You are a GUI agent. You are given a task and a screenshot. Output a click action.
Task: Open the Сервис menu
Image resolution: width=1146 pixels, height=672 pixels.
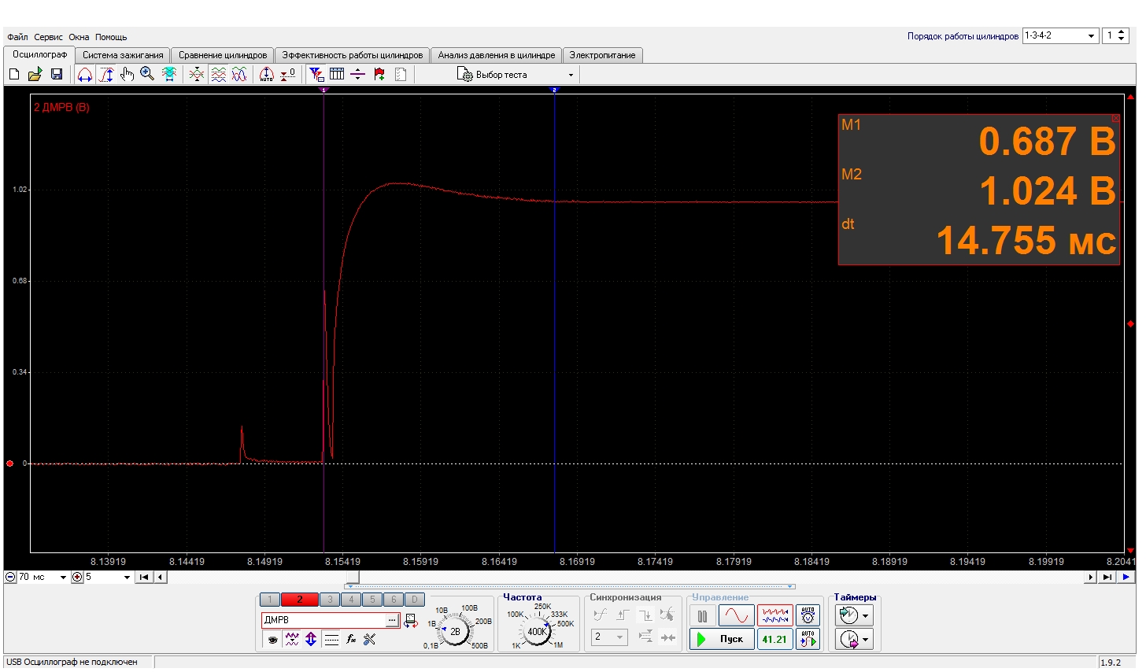(48, 37)
